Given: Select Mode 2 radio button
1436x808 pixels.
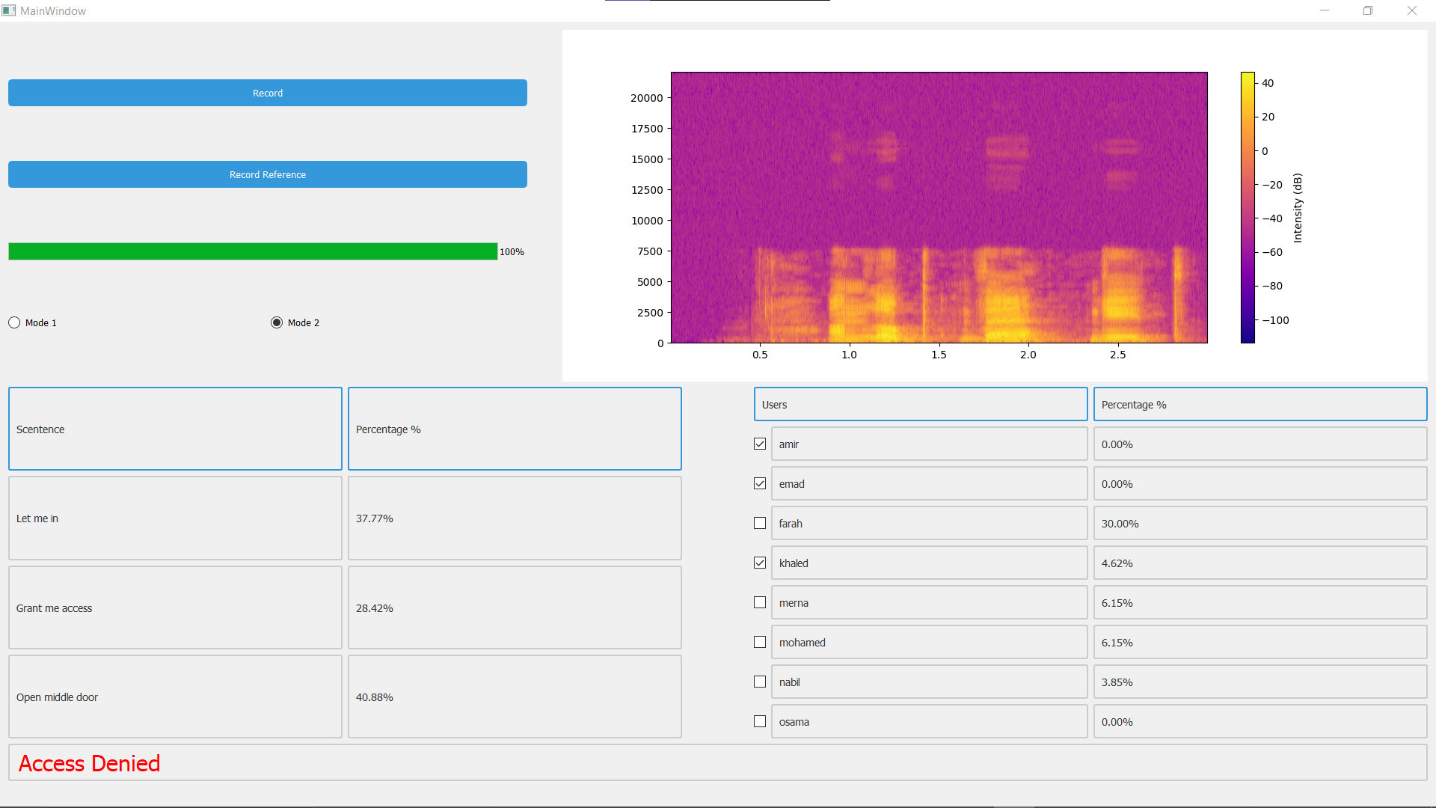Looking at the screenshot, I should click(275, 322).
